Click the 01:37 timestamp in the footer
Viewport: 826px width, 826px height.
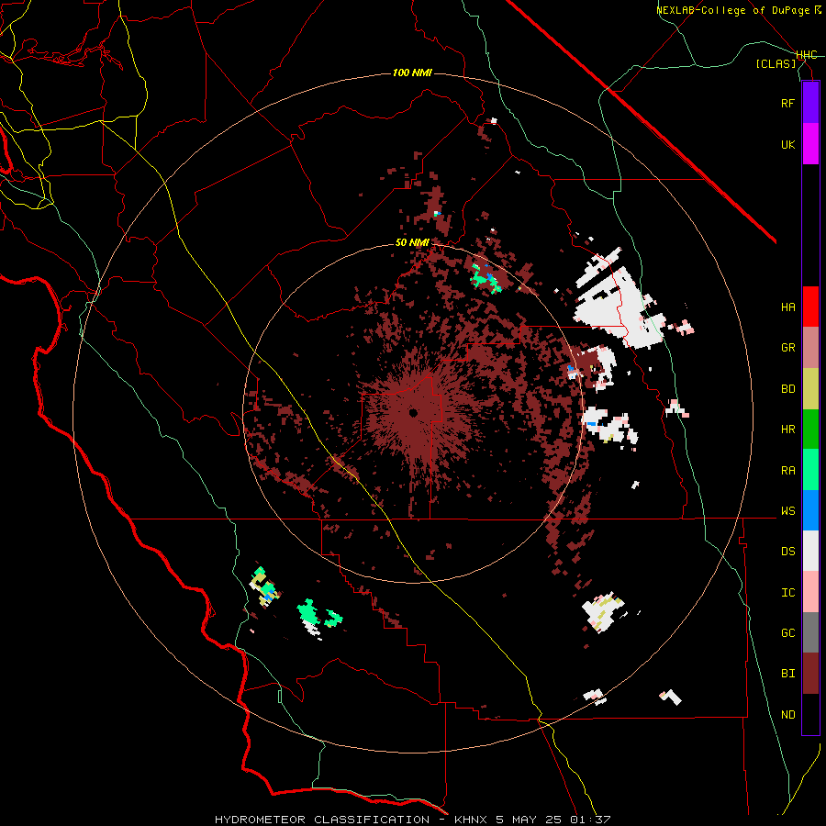pos(590,820)
